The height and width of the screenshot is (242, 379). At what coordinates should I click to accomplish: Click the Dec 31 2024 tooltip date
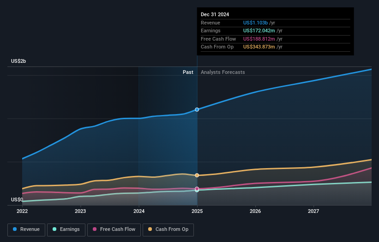click(x=215, y=14)
